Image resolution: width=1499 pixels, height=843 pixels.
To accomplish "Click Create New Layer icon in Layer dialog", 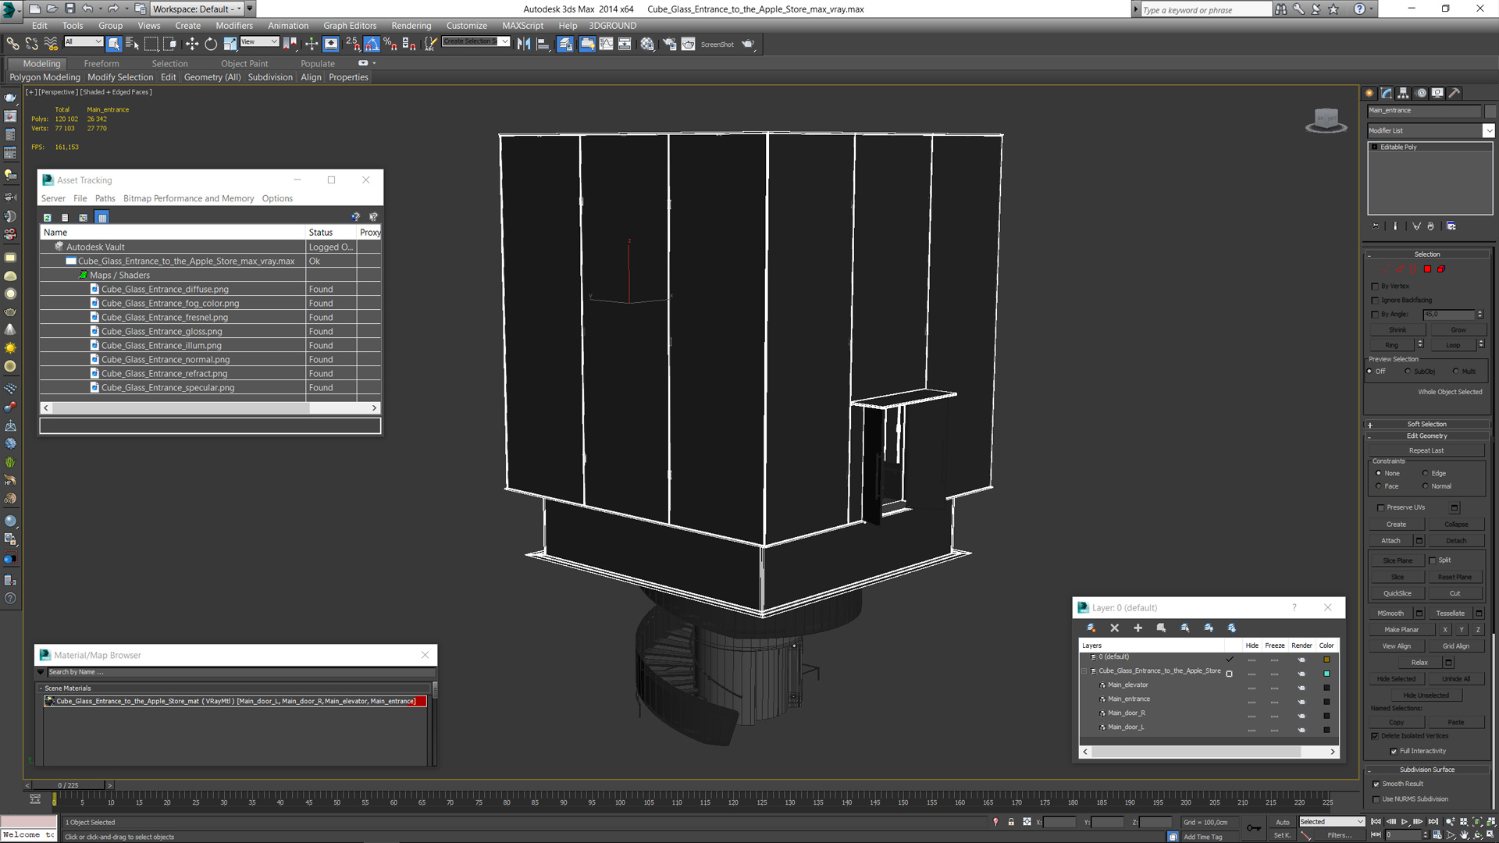I will [x=1091, y=628].
